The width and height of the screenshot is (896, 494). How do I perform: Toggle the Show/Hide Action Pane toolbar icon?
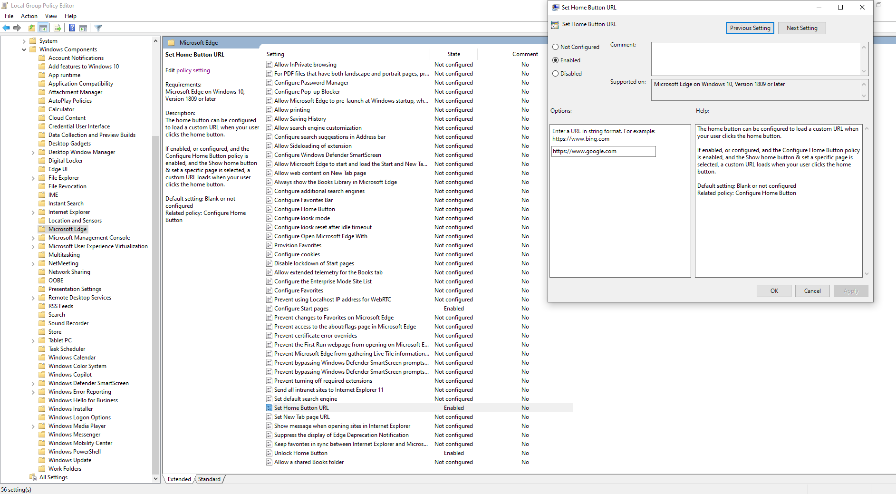(x=83, y=28)
